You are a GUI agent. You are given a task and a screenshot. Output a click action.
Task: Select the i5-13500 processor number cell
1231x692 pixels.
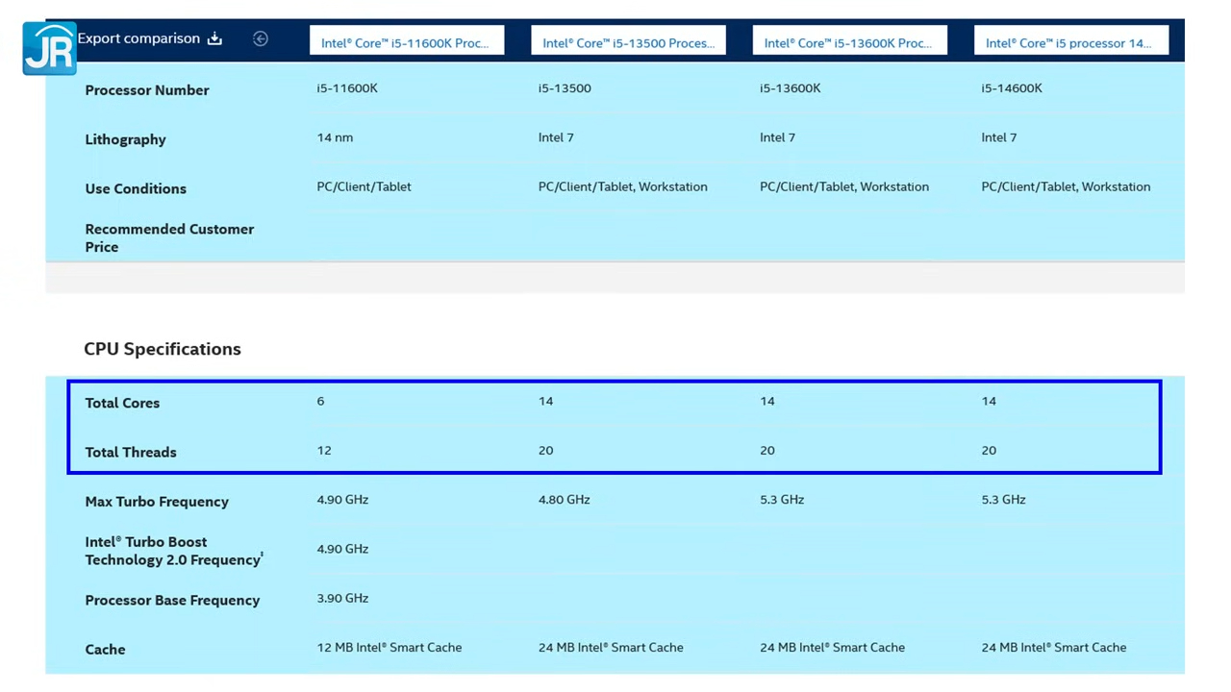(x=565, y=88)
